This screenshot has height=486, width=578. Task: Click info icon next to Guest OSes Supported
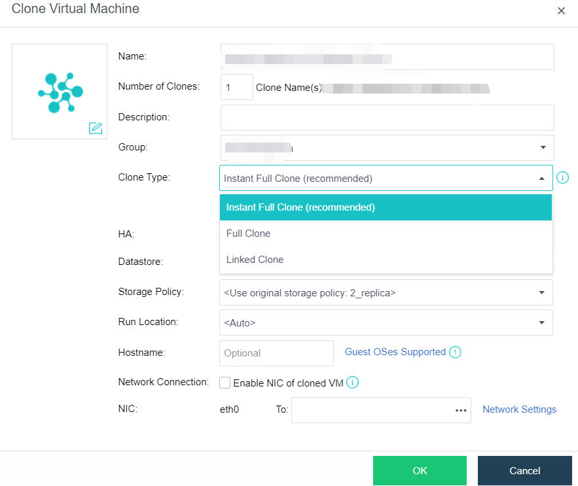click(x=455, y=353)
